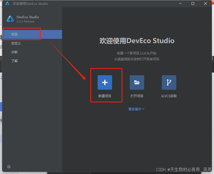Click the blue plus New Project icon
The height and width of the screenshot is (174, 214).
(105, 82)
